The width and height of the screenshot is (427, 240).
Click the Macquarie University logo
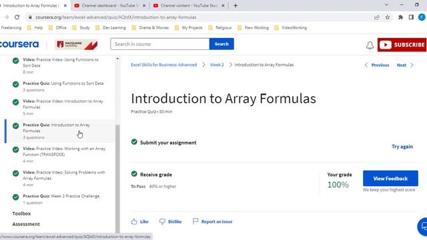[x=76, y=45]
